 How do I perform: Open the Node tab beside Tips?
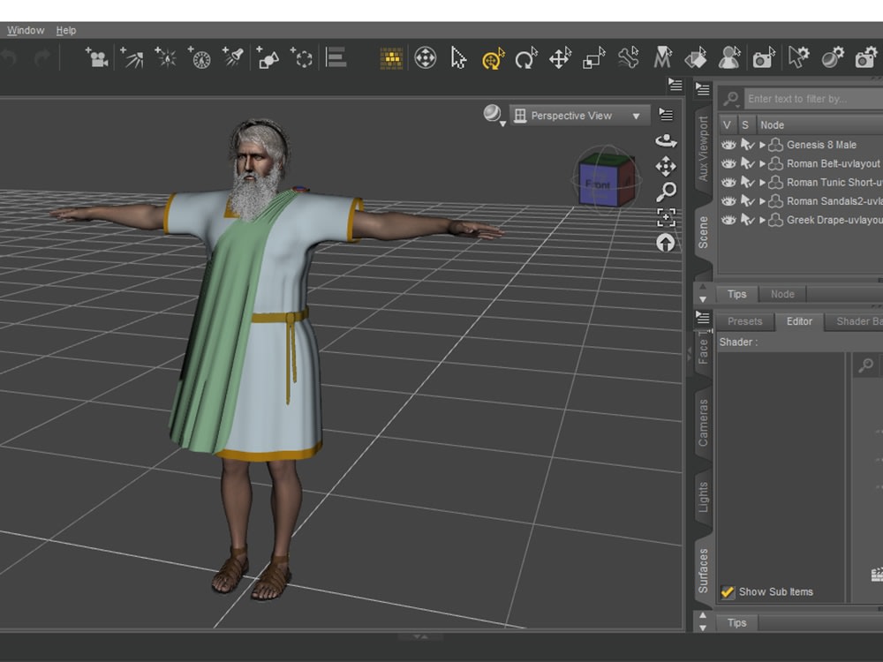[x=782, y=294]
